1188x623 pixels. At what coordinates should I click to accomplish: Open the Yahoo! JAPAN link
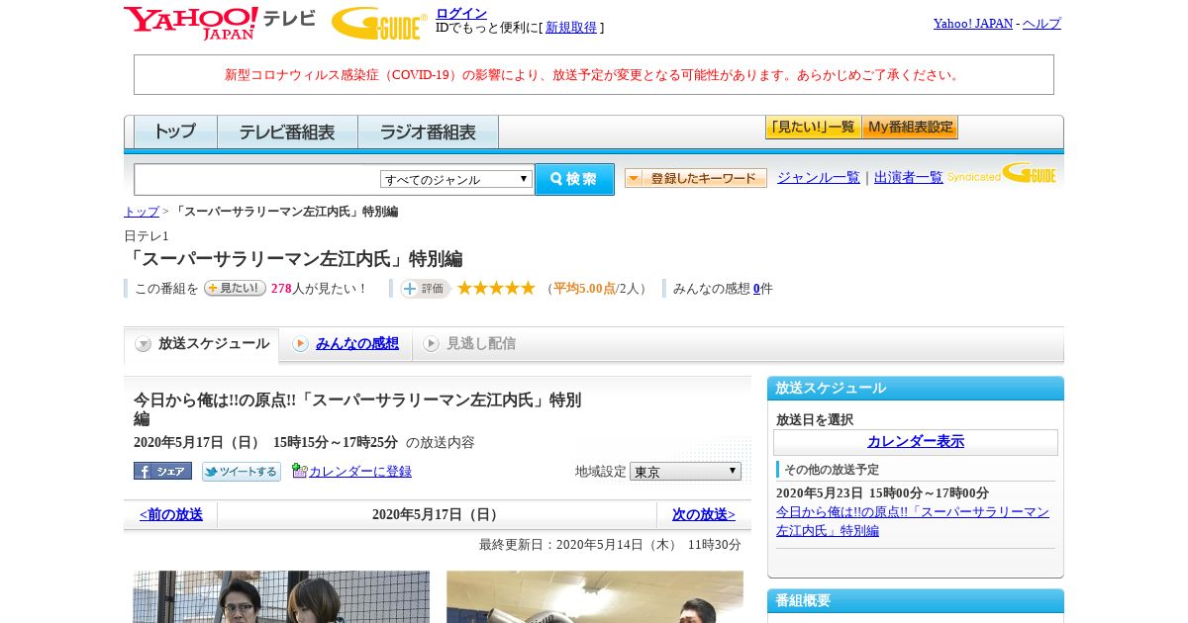(973, 24)
